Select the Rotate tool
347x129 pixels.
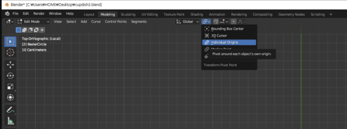[x=10, y=76]
